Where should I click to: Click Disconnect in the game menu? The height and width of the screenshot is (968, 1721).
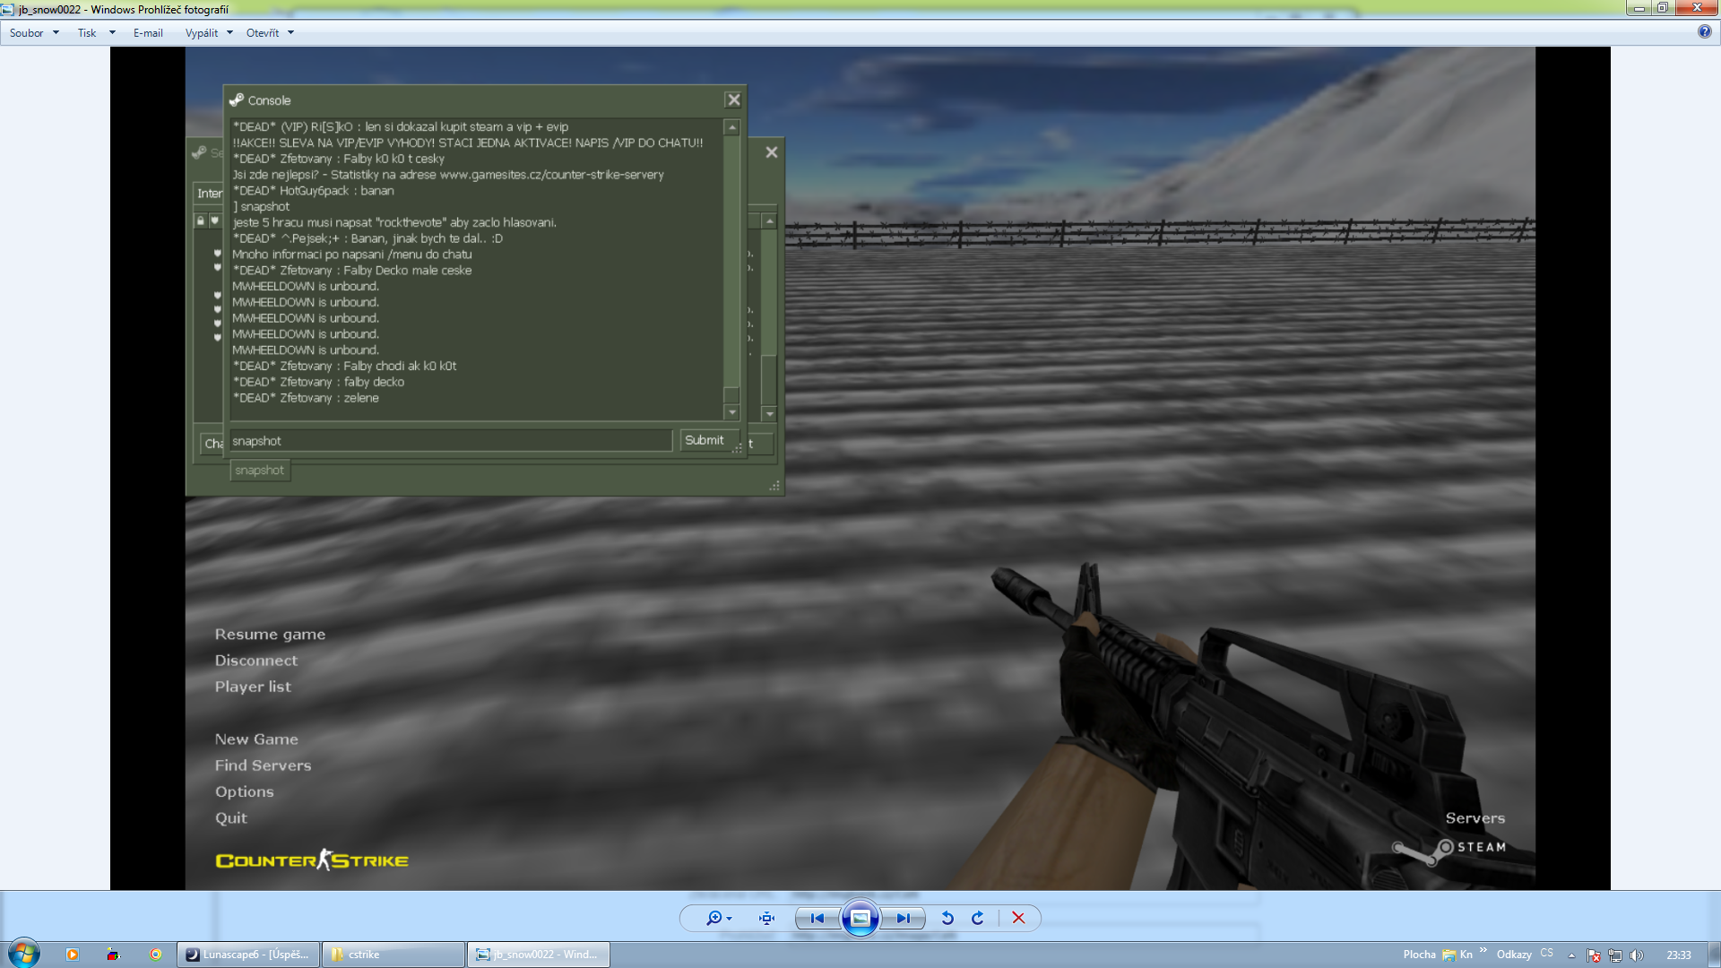point(256,661)
